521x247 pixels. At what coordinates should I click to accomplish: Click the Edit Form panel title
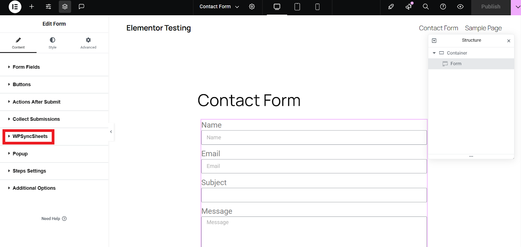(x=54, y=24)
